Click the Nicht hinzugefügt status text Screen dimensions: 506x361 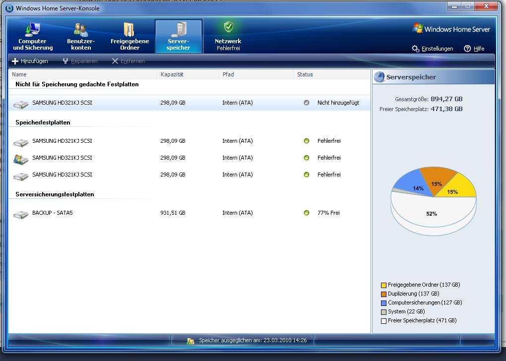coord(338,103)
